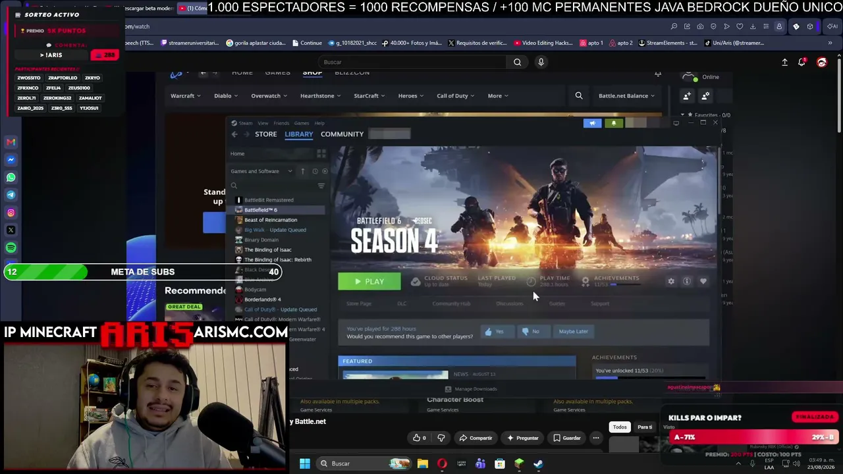This screenshot has height=474, width=843.
Task: Expand the Games and Software filter dropdown
Action: [x=261, y=171]
